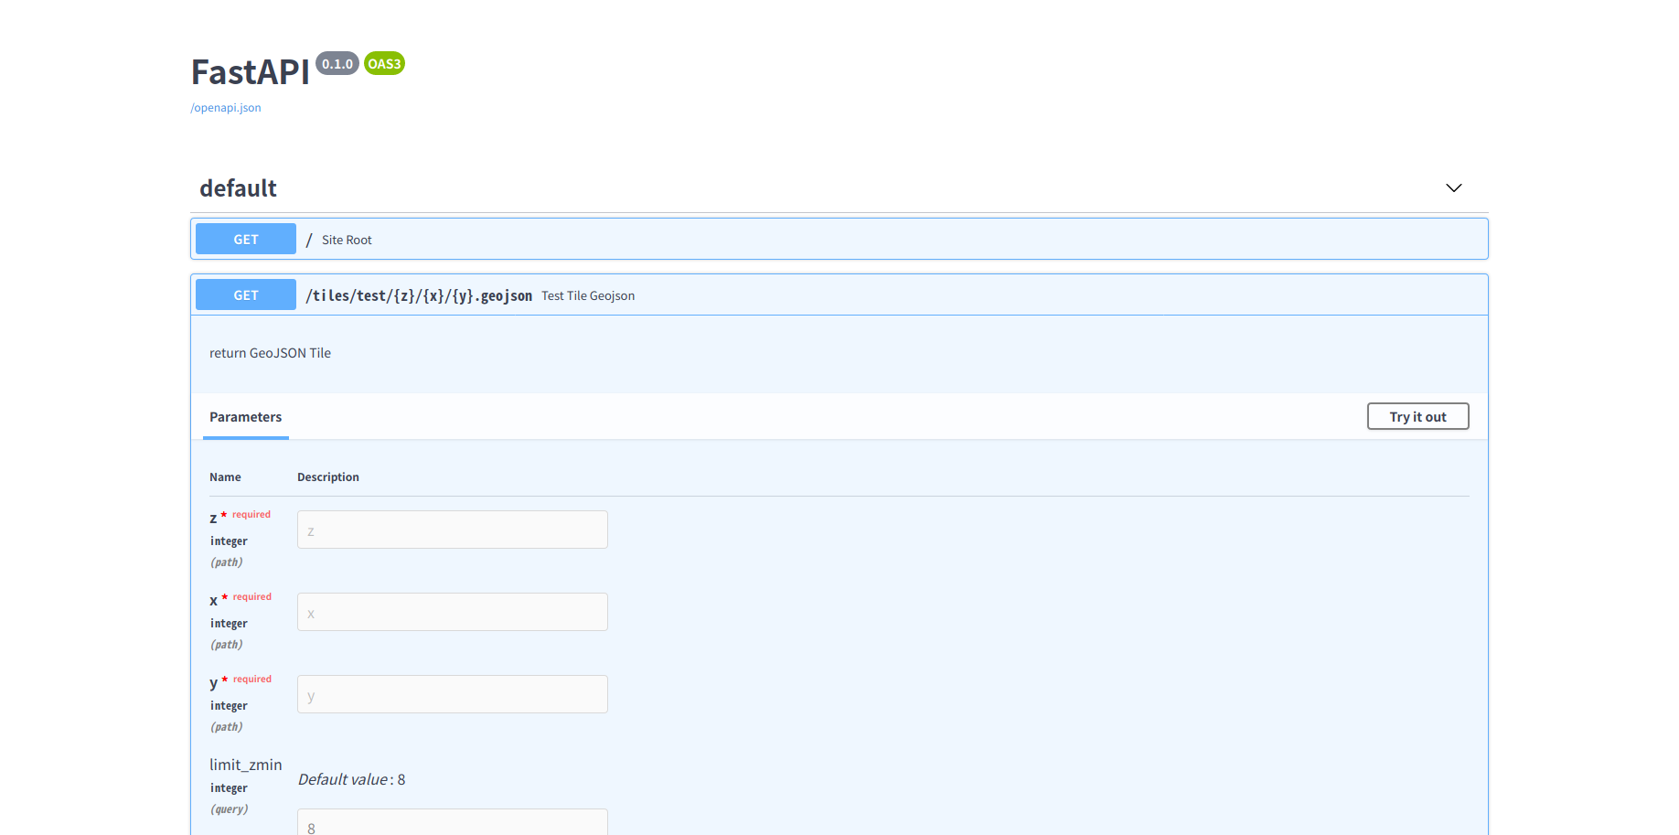This screenshot has height=835, width=1679.
Task: Click the y parameter input field
Action: [452, 694]
